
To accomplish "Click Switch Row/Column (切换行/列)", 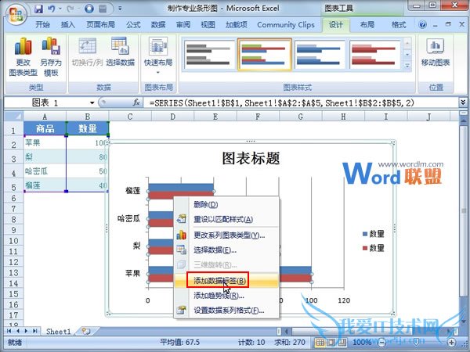I will click(x=87, y=52).
